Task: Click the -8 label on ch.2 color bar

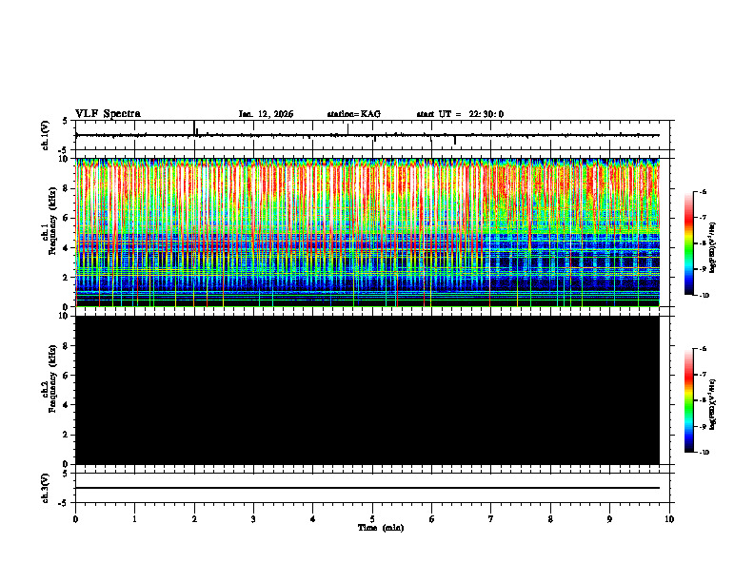Action: [704, 400]
